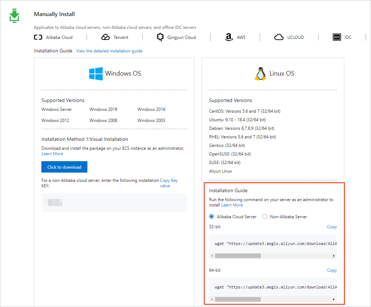The height and width of the screenshot is (307, 371).
Task: Select the Qingyun Cloud icon
Action: pyautogui.click(x=160, y=37)
